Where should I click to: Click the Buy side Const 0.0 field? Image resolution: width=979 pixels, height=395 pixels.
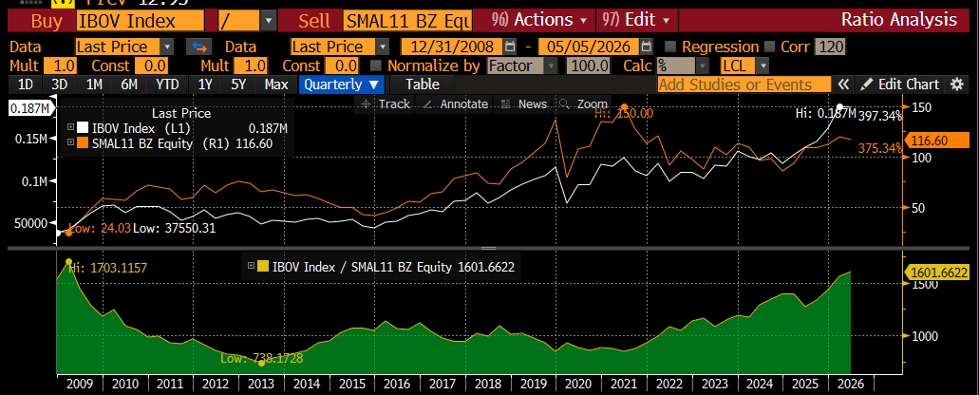point(152,66)
